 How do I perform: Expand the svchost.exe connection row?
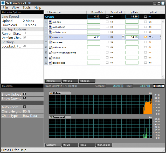(x=46, y=27)
